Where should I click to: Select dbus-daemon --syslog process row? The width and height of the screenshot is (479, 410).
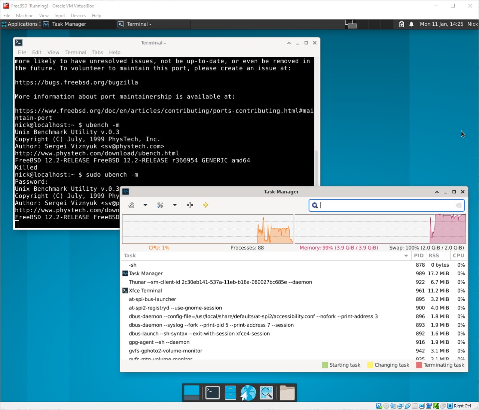point(294,325)
